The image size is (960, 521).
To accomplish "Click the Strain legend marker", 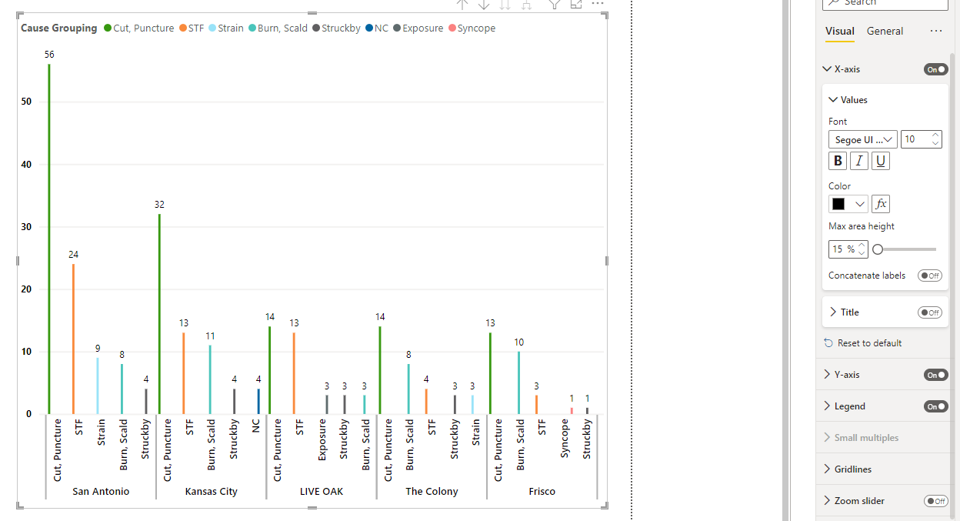I will [212, 28].
